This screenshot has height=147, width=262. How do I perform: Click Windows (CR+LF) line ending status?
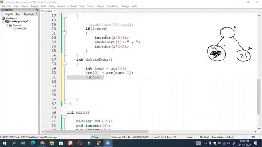pyautogui.click(x=121, y=137)
